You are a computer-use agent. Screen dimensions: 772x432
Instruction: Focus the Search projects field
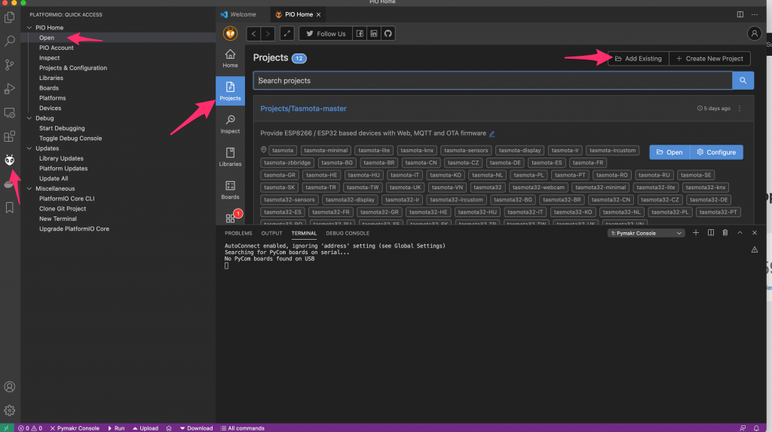(492, 80)
